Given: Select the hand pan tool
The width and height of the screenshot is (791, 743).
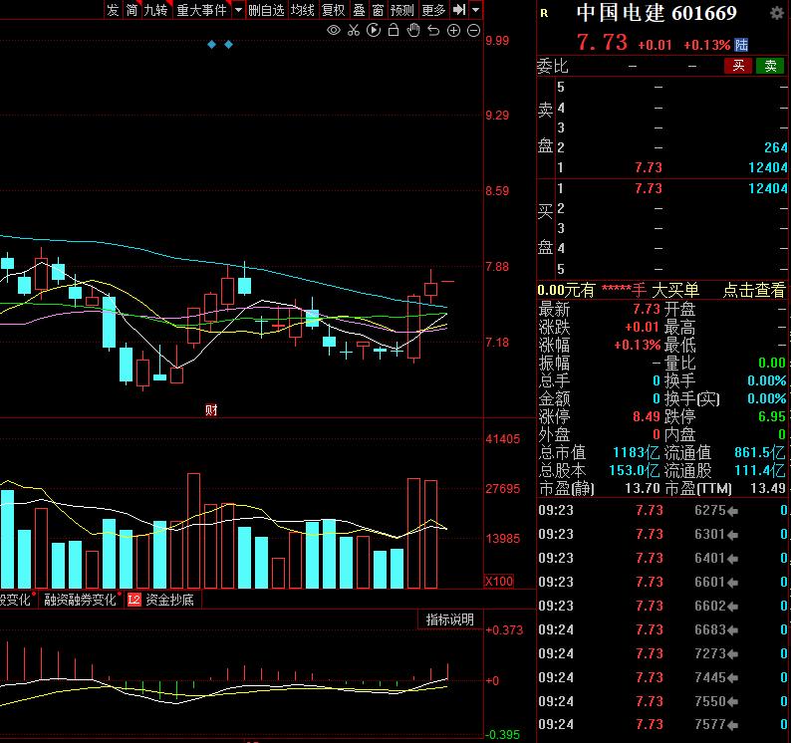Looking at the screenshot, I should coord(413,31).
